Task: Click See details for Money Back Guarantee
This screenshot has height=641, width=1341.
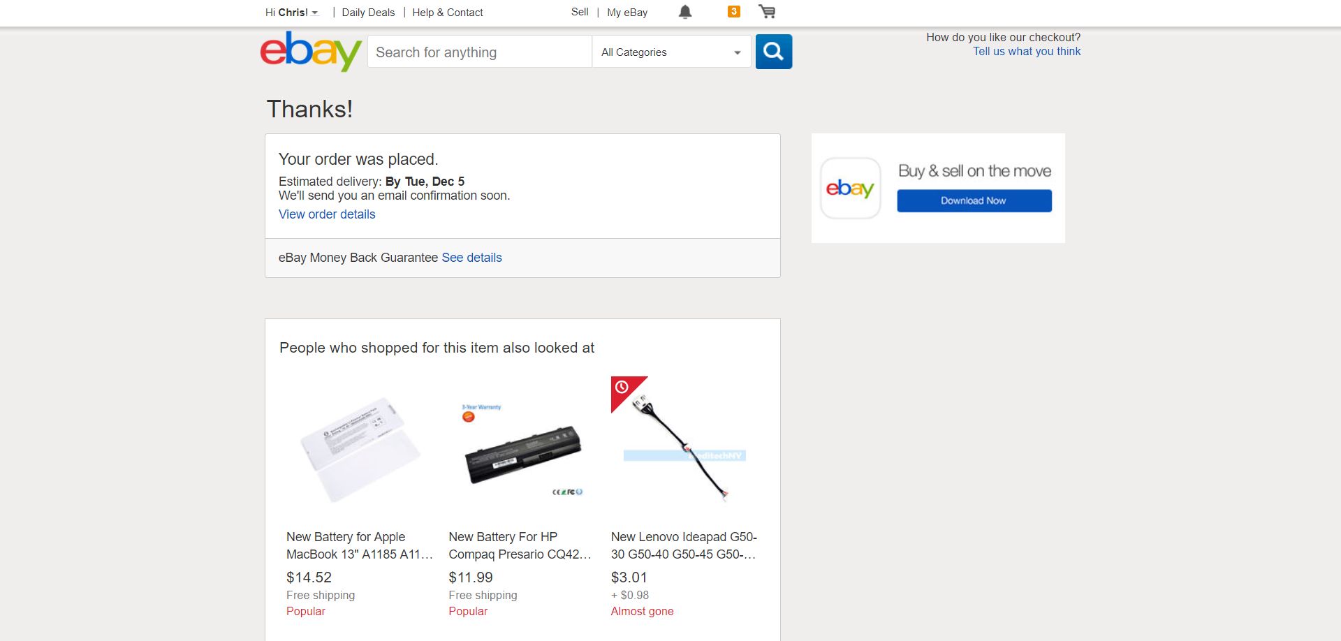Action: tap(471, 258)
